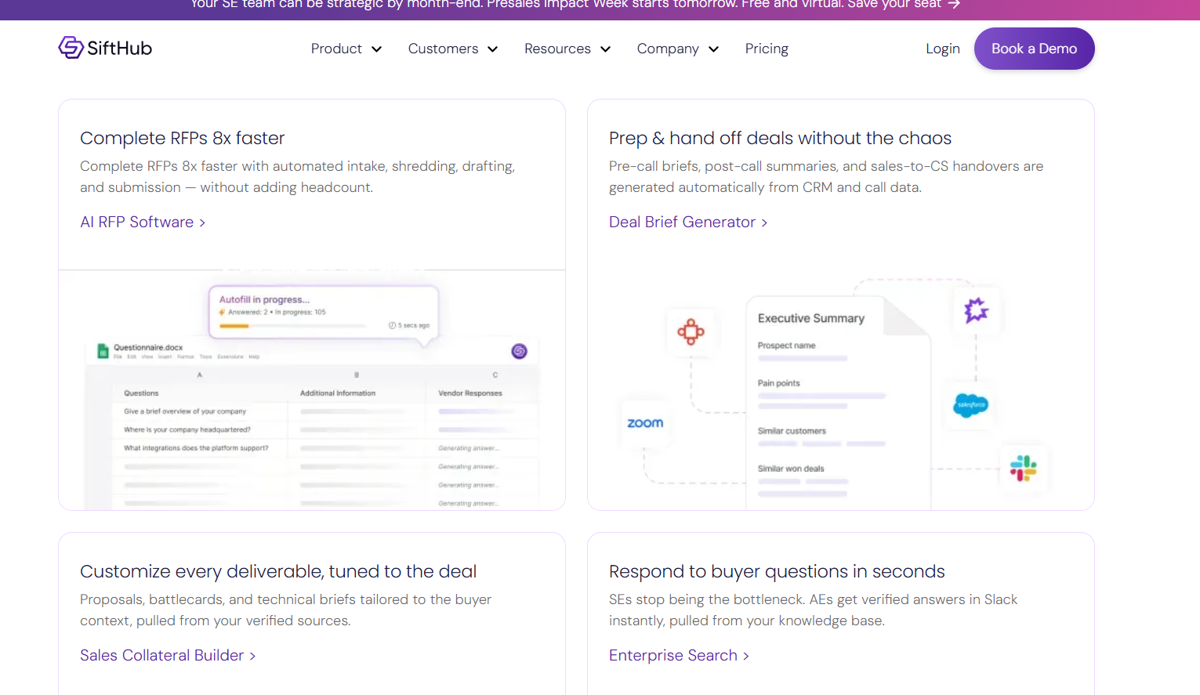Click 'Prep & hand off deals without the chaos'
The height and width of the screenshot is (695, 1200).
(x=780, y=139)
